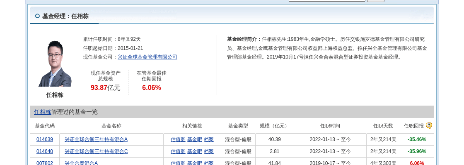Click 累计任职时间：8年又92天 text

(x=112, y=39)
